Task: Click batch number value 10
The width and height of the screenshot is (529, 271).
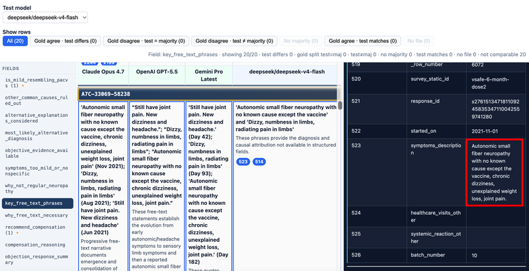Action: (474, 256)
